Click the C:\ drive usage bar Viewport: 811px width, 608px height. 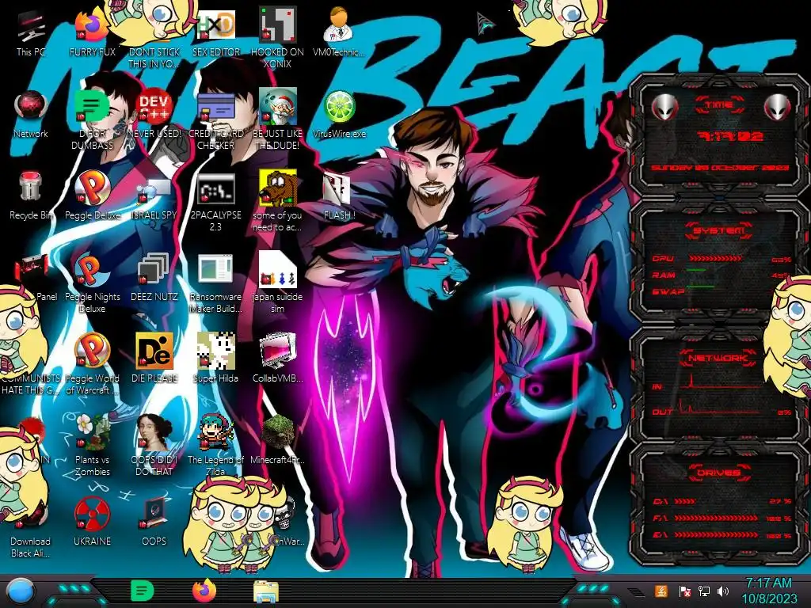pyautogui.click(x=685, y=501)
